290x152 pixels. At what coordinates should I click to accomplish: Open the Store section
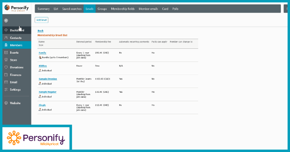pos(13,60)
